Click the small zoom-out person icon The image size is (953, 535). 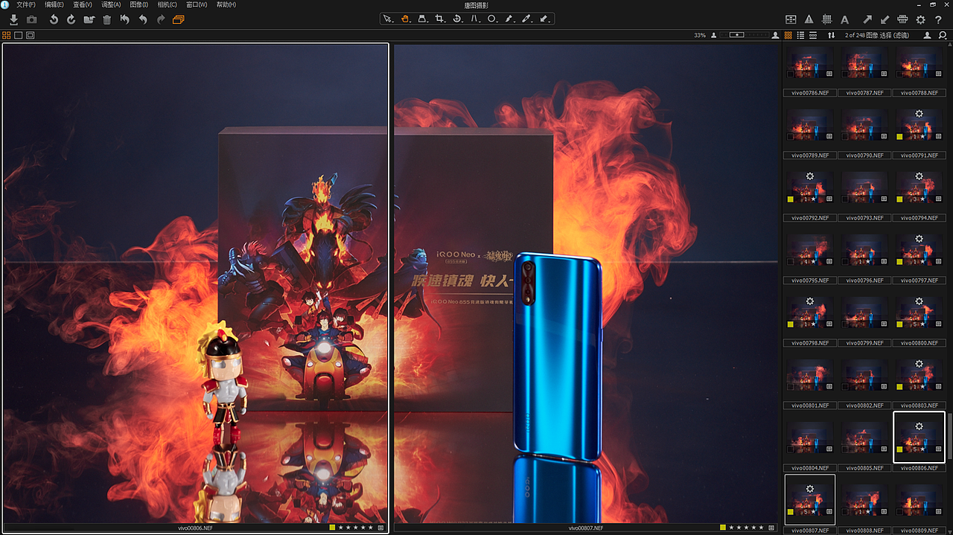point(715,35)
